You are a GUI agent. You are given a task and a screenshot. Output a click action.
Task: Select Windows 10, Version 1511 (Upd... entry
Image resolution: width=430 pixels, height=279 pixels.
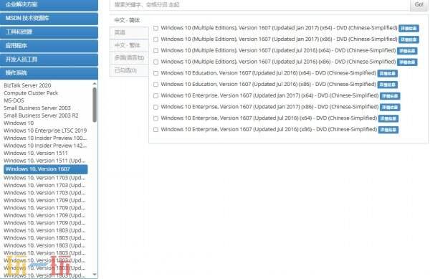pos(44,161)
